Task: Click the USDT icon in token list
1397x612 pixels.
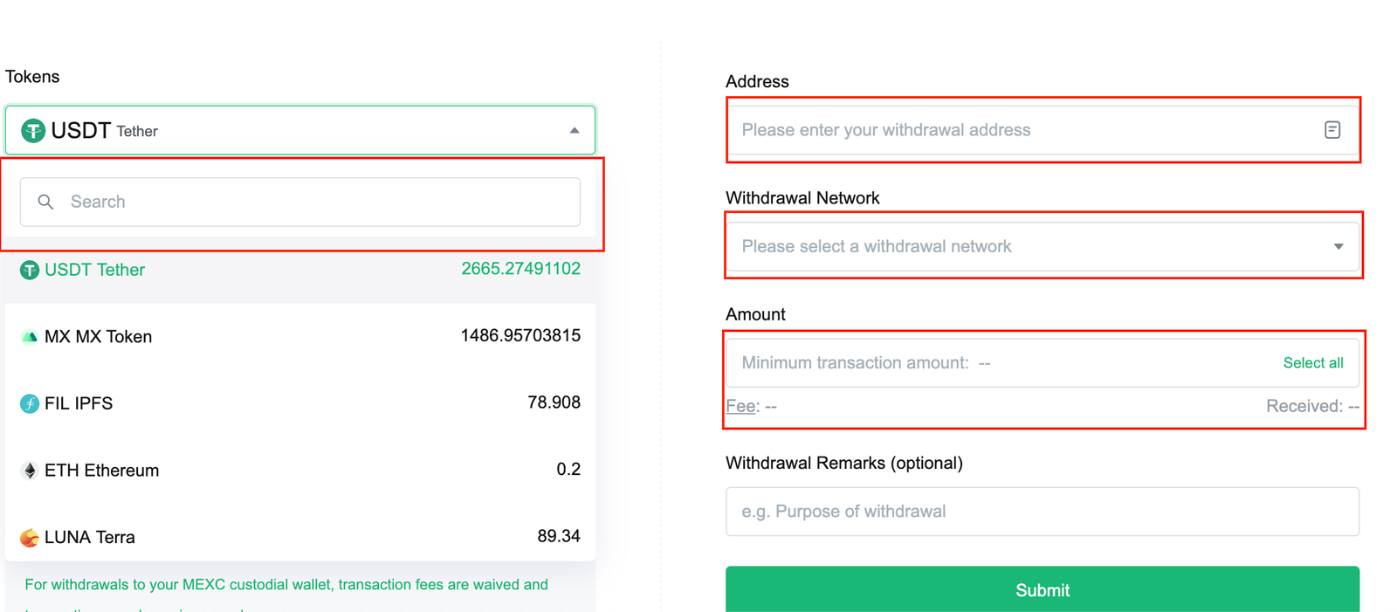Action: pyautogui.click(x=30, y=271)
